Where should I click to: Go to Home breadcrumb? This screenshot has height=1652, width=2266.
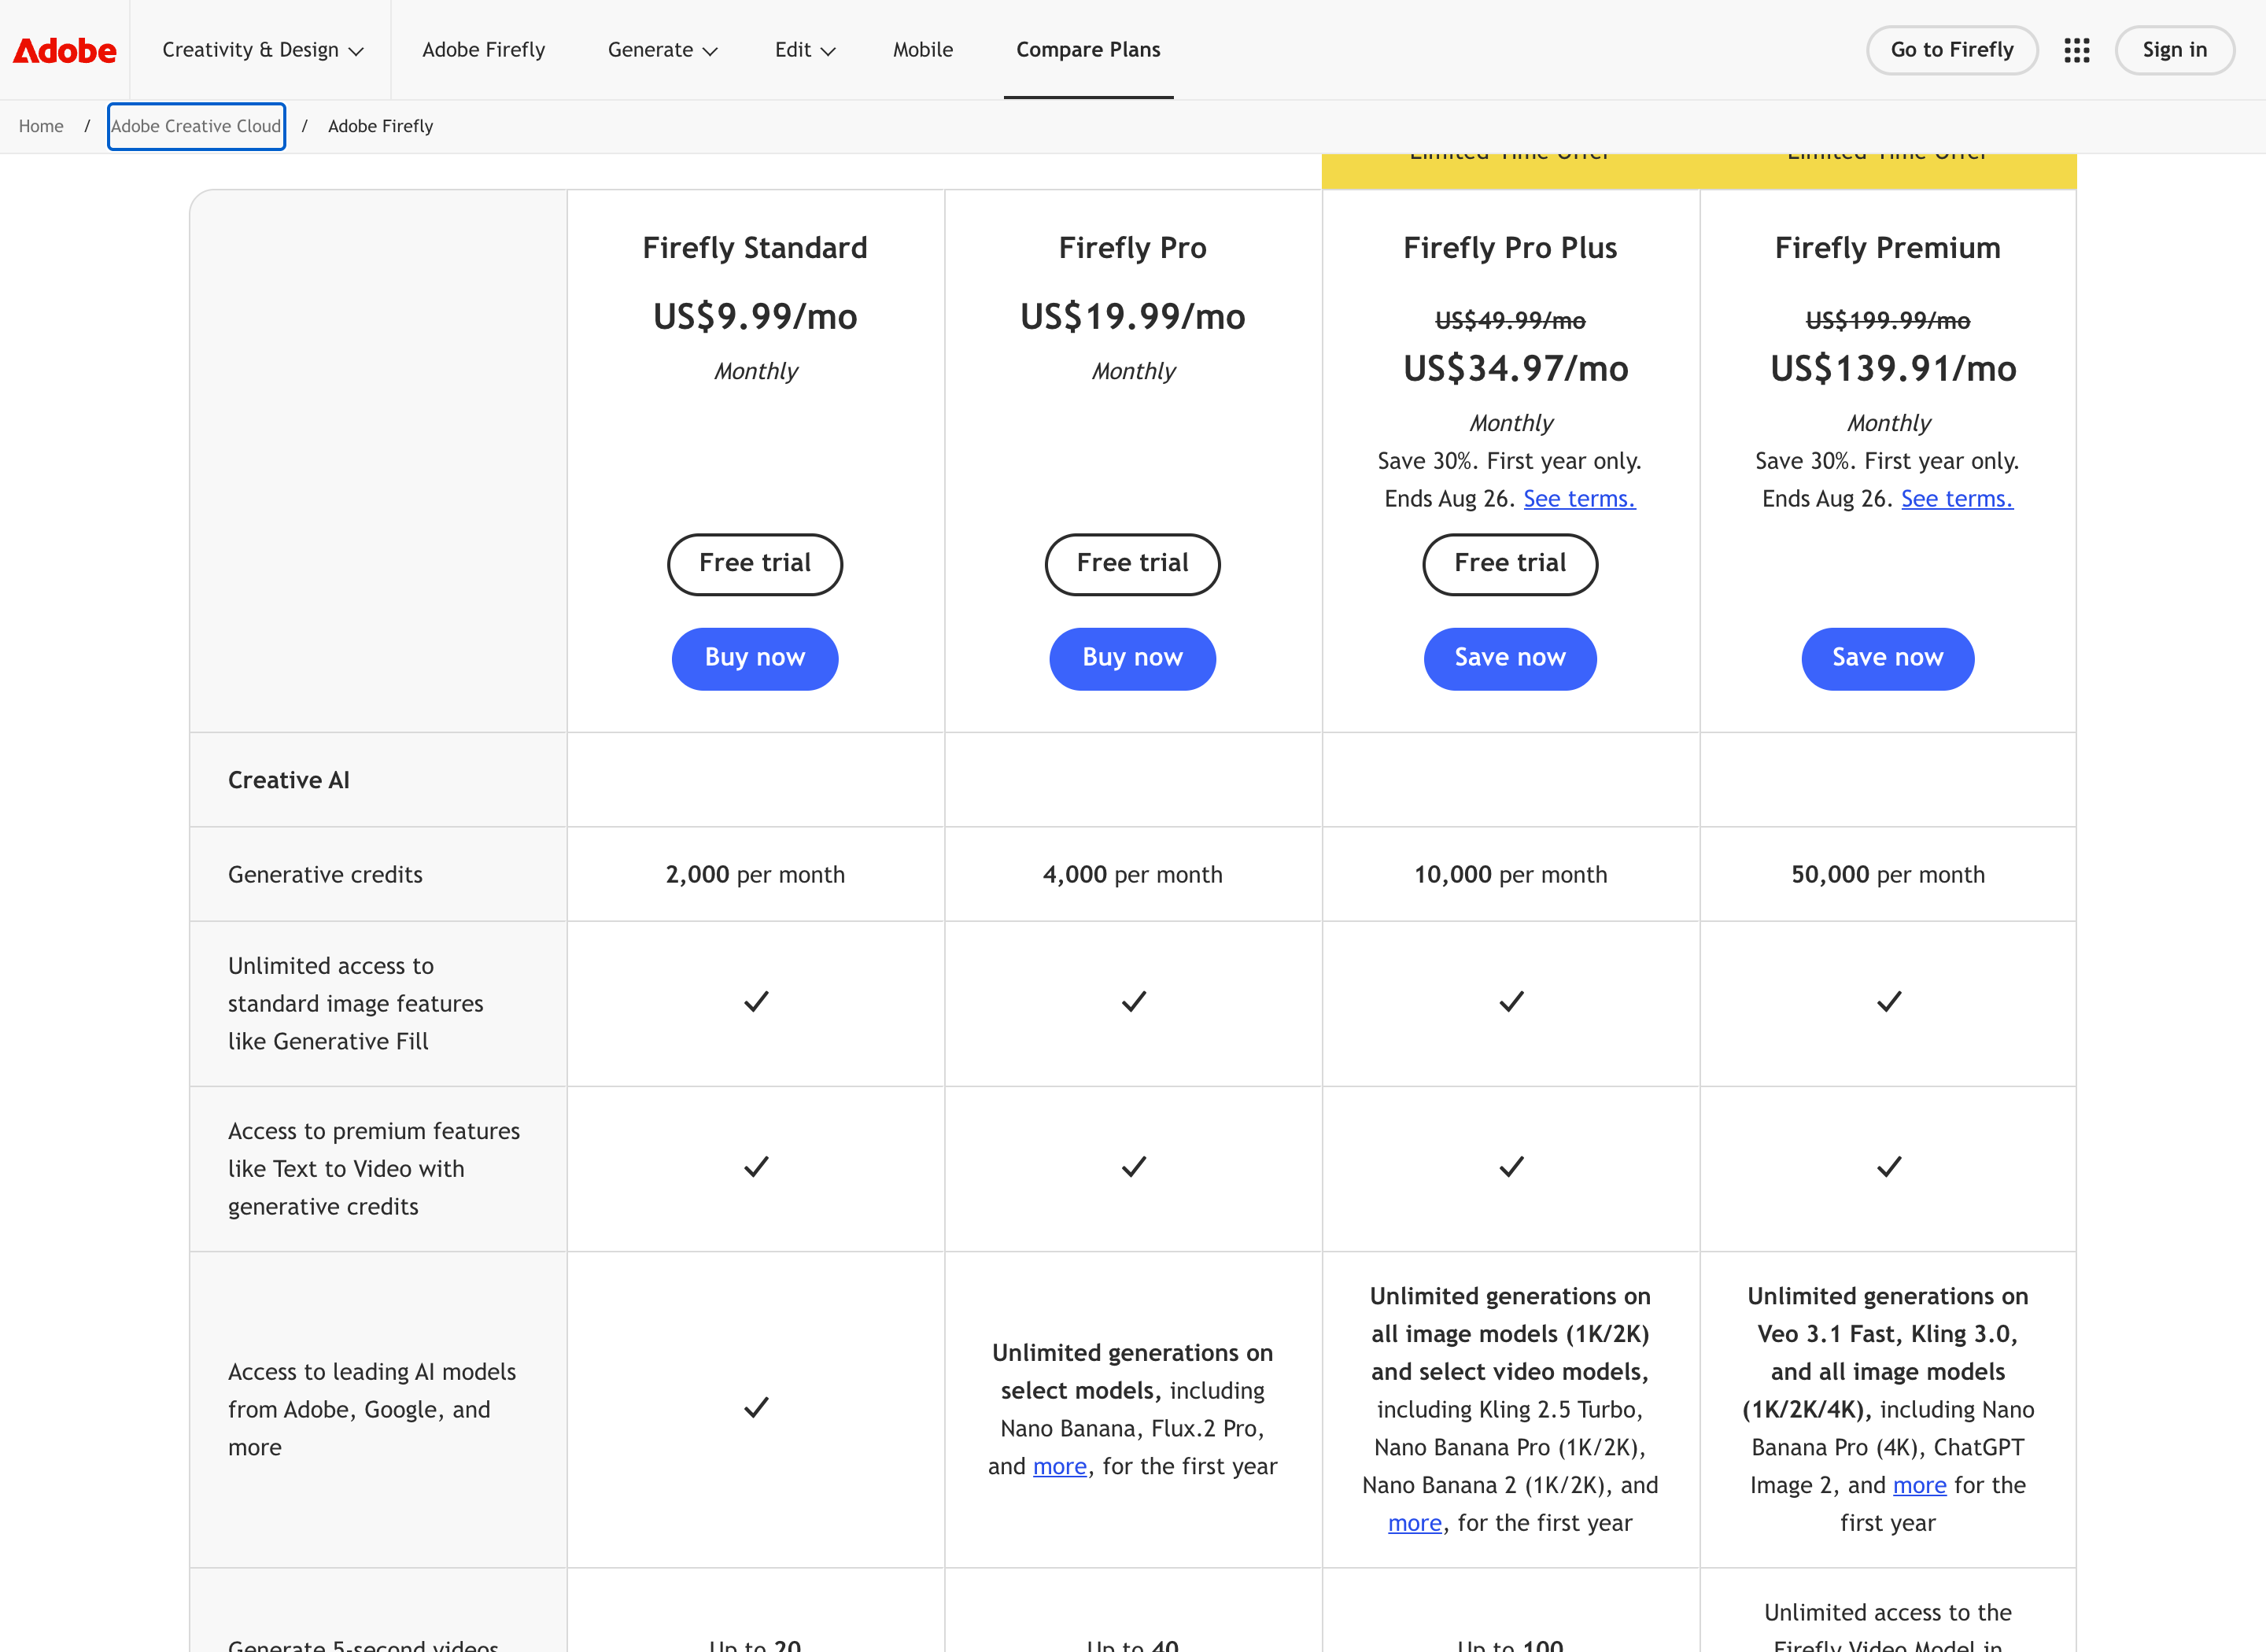click(41, 126)
